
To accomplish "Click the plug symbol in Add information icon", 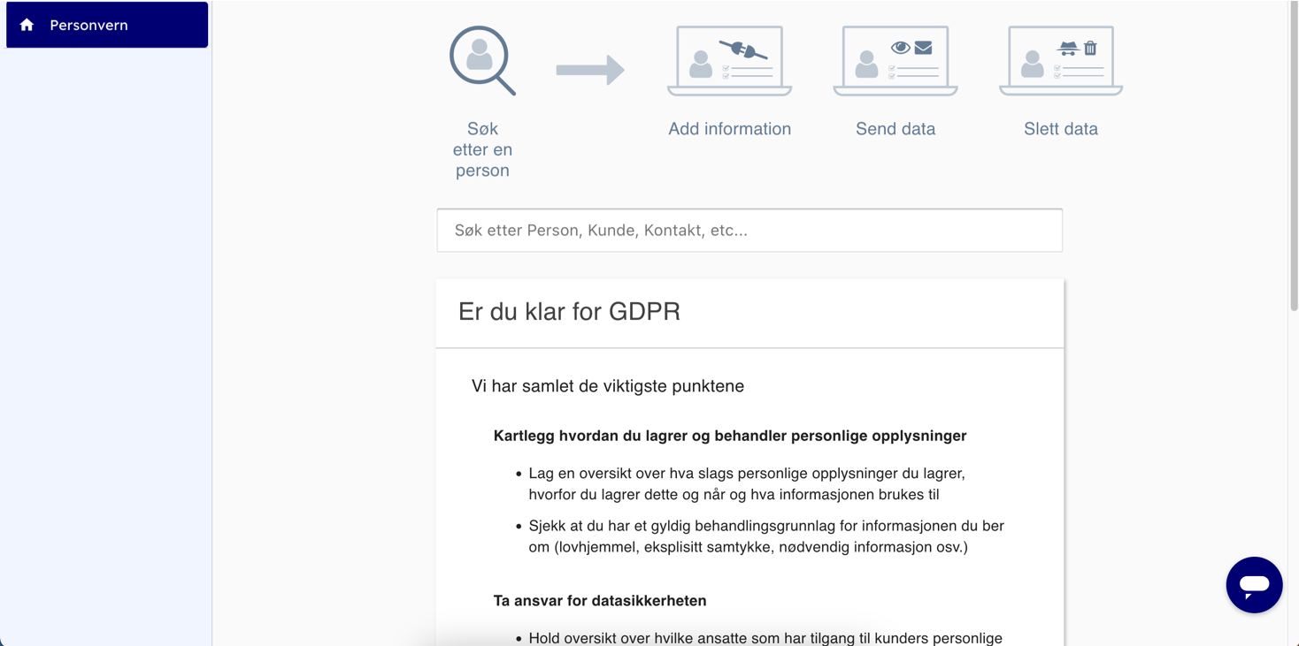I will coord(743,49).
